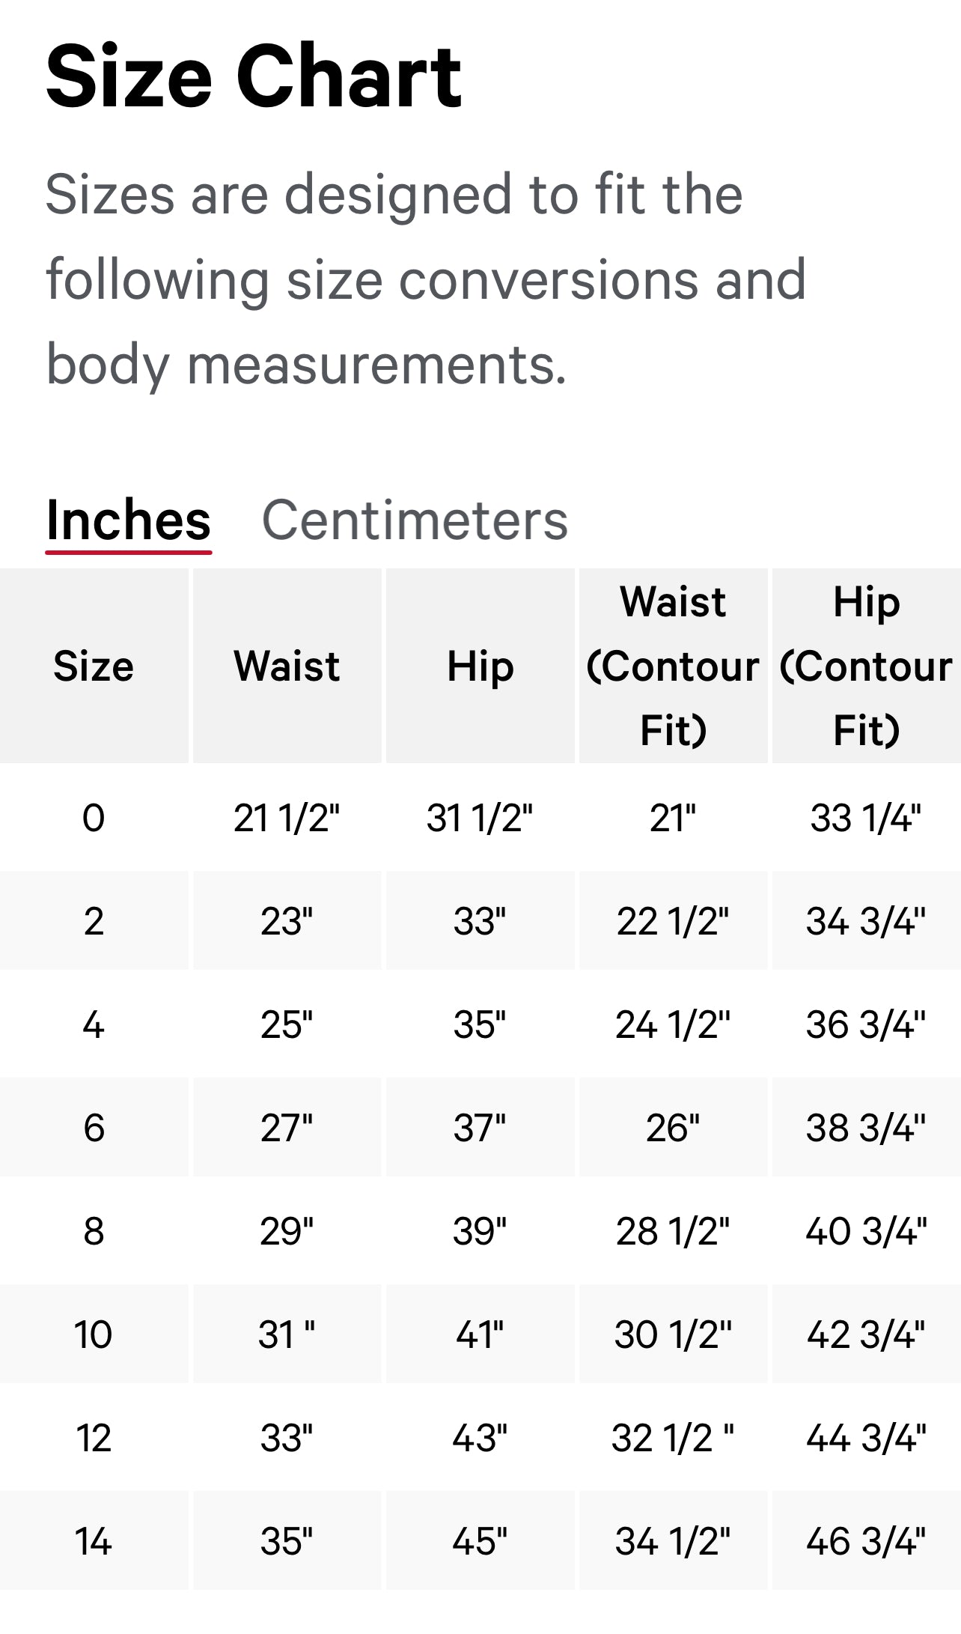Select size 4 row label
Image resolution: width=961 pixels, height=1634 pixels.
pyautogui.click(x=94, y=1024)
